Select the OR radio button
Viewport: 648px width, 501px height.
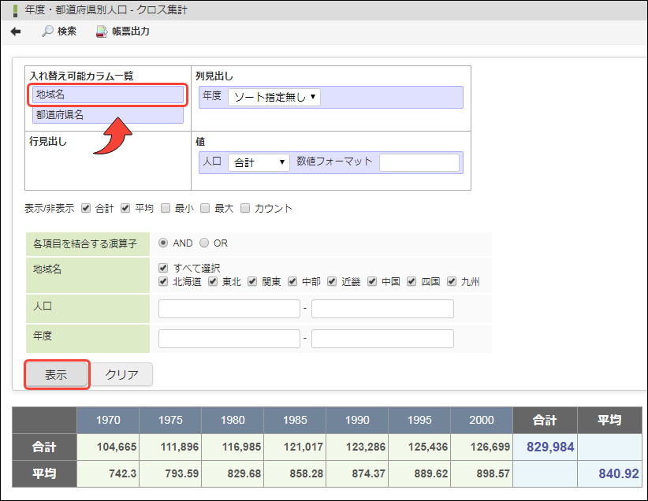pyautogui.click(x=204, y=243)
